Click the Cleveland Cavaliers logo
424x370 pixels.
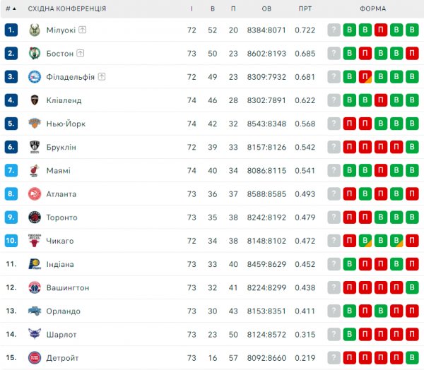(x=34, y=100)
